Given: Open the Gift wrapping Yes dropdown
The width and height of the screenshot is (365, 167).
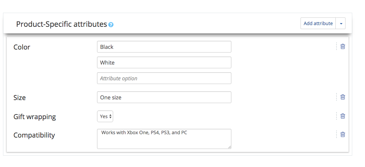Looking at the screenshot, I should coord(105,116).
